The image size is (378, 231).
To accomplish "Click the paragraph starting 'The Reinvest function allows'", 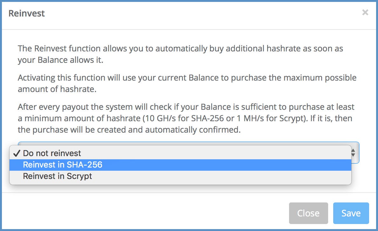I will click(x=180, y=54).
